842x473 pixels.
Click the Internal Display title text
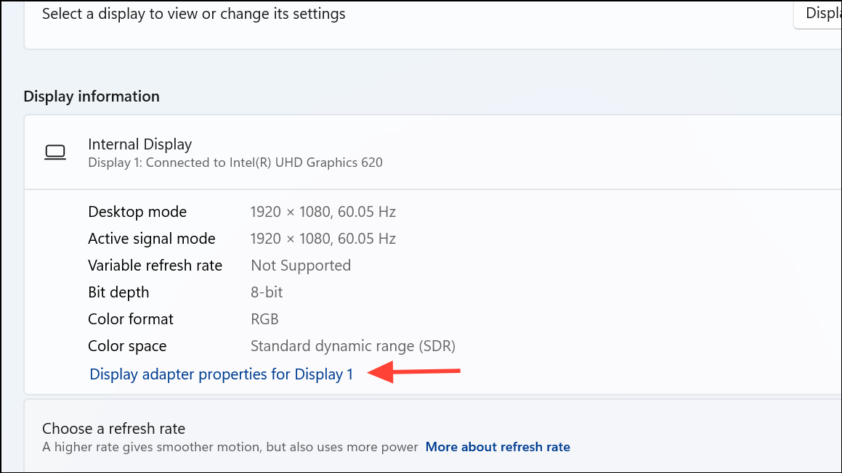coord(139,144)
